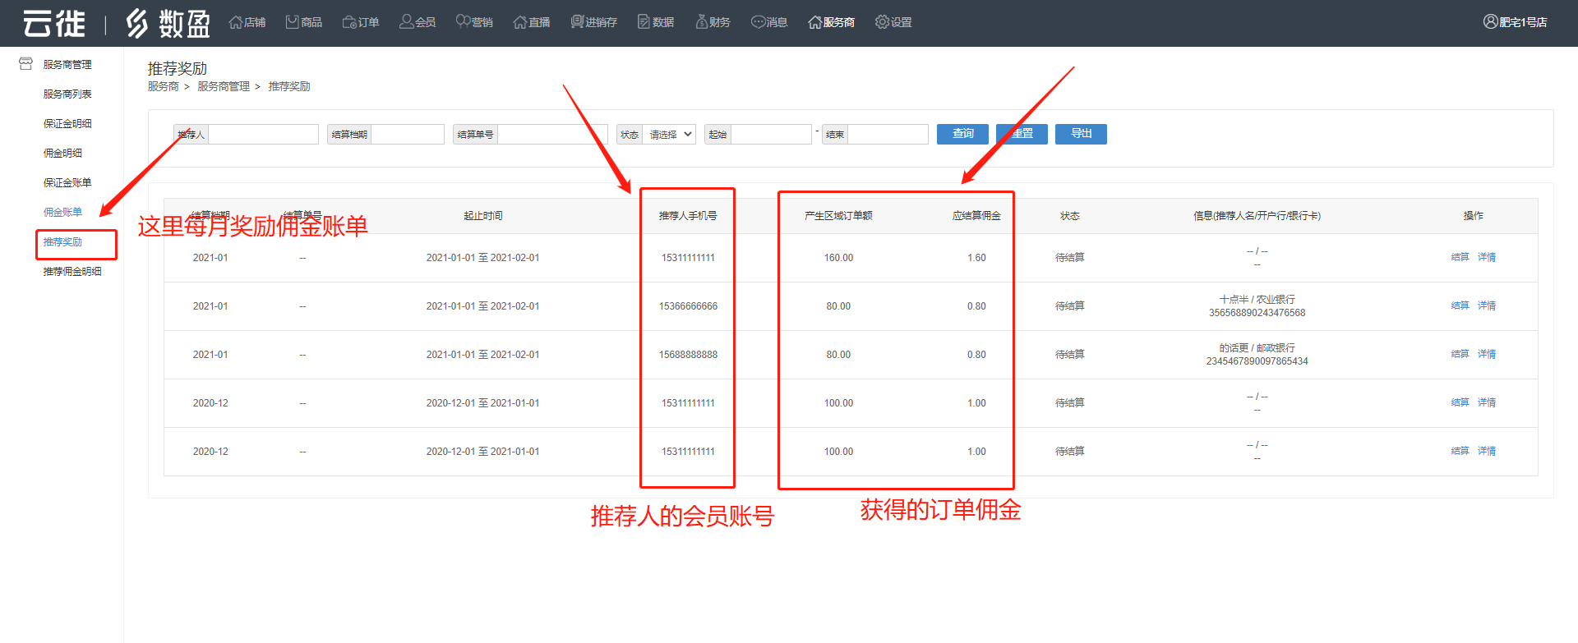
Task: Click 详情 for phone 15366666666 row
Action: click(x=1487, y=305)
